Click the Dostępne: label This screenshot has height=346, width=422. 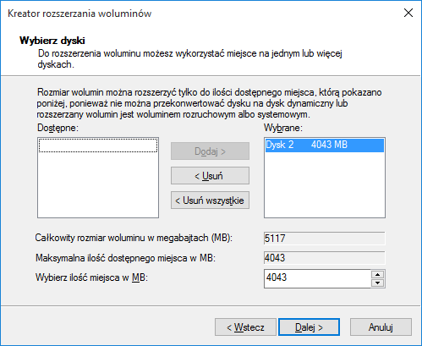pos(58,128)
